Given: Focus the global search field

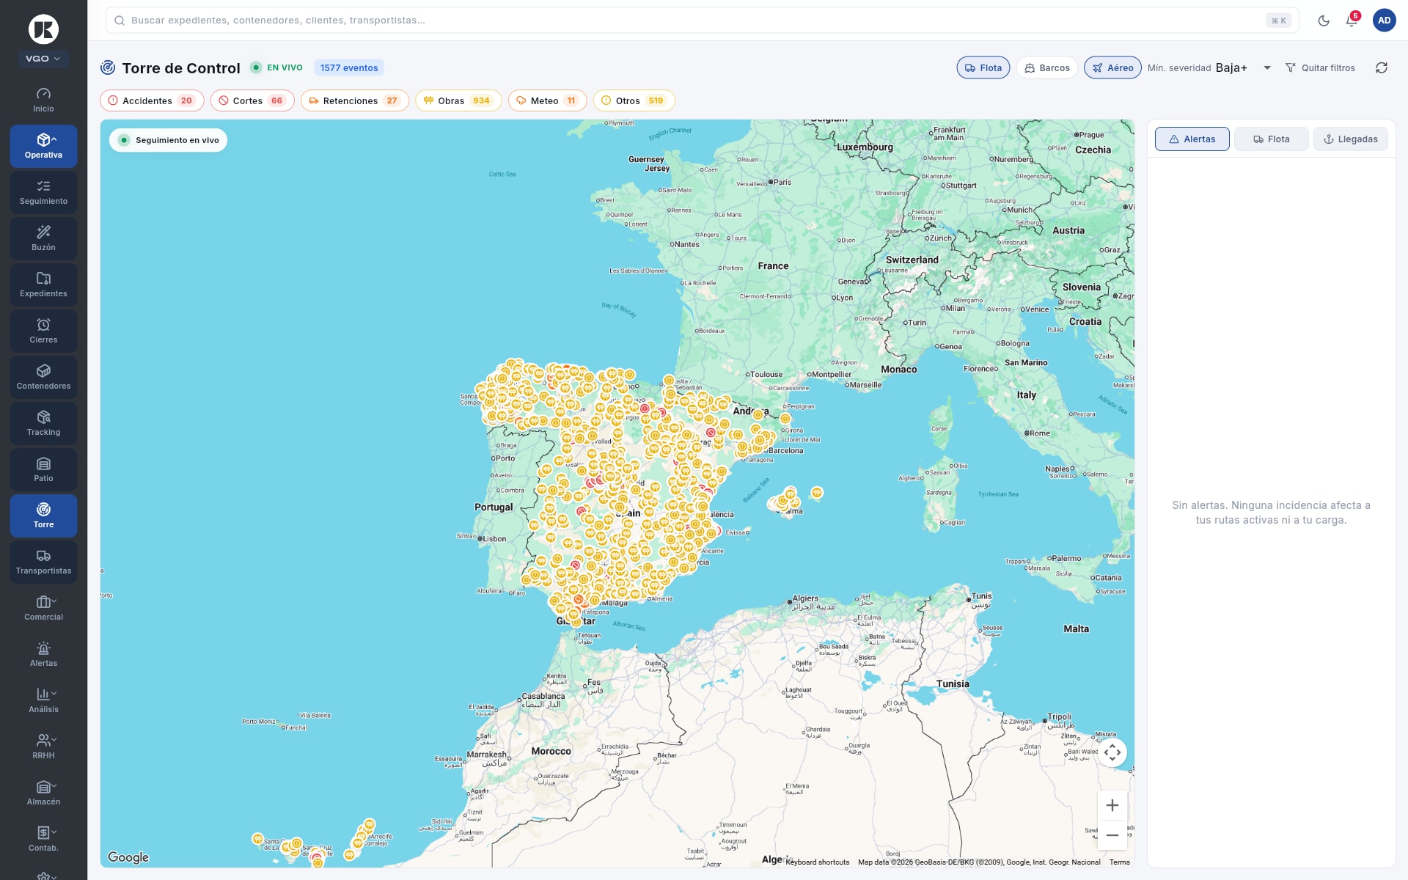Looking at the screenshot, I should pos(702,21).
